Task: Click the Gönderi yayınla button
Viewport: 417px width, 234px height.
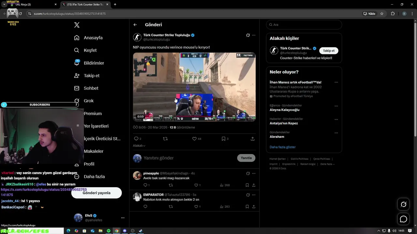Action: pos(96,193)
